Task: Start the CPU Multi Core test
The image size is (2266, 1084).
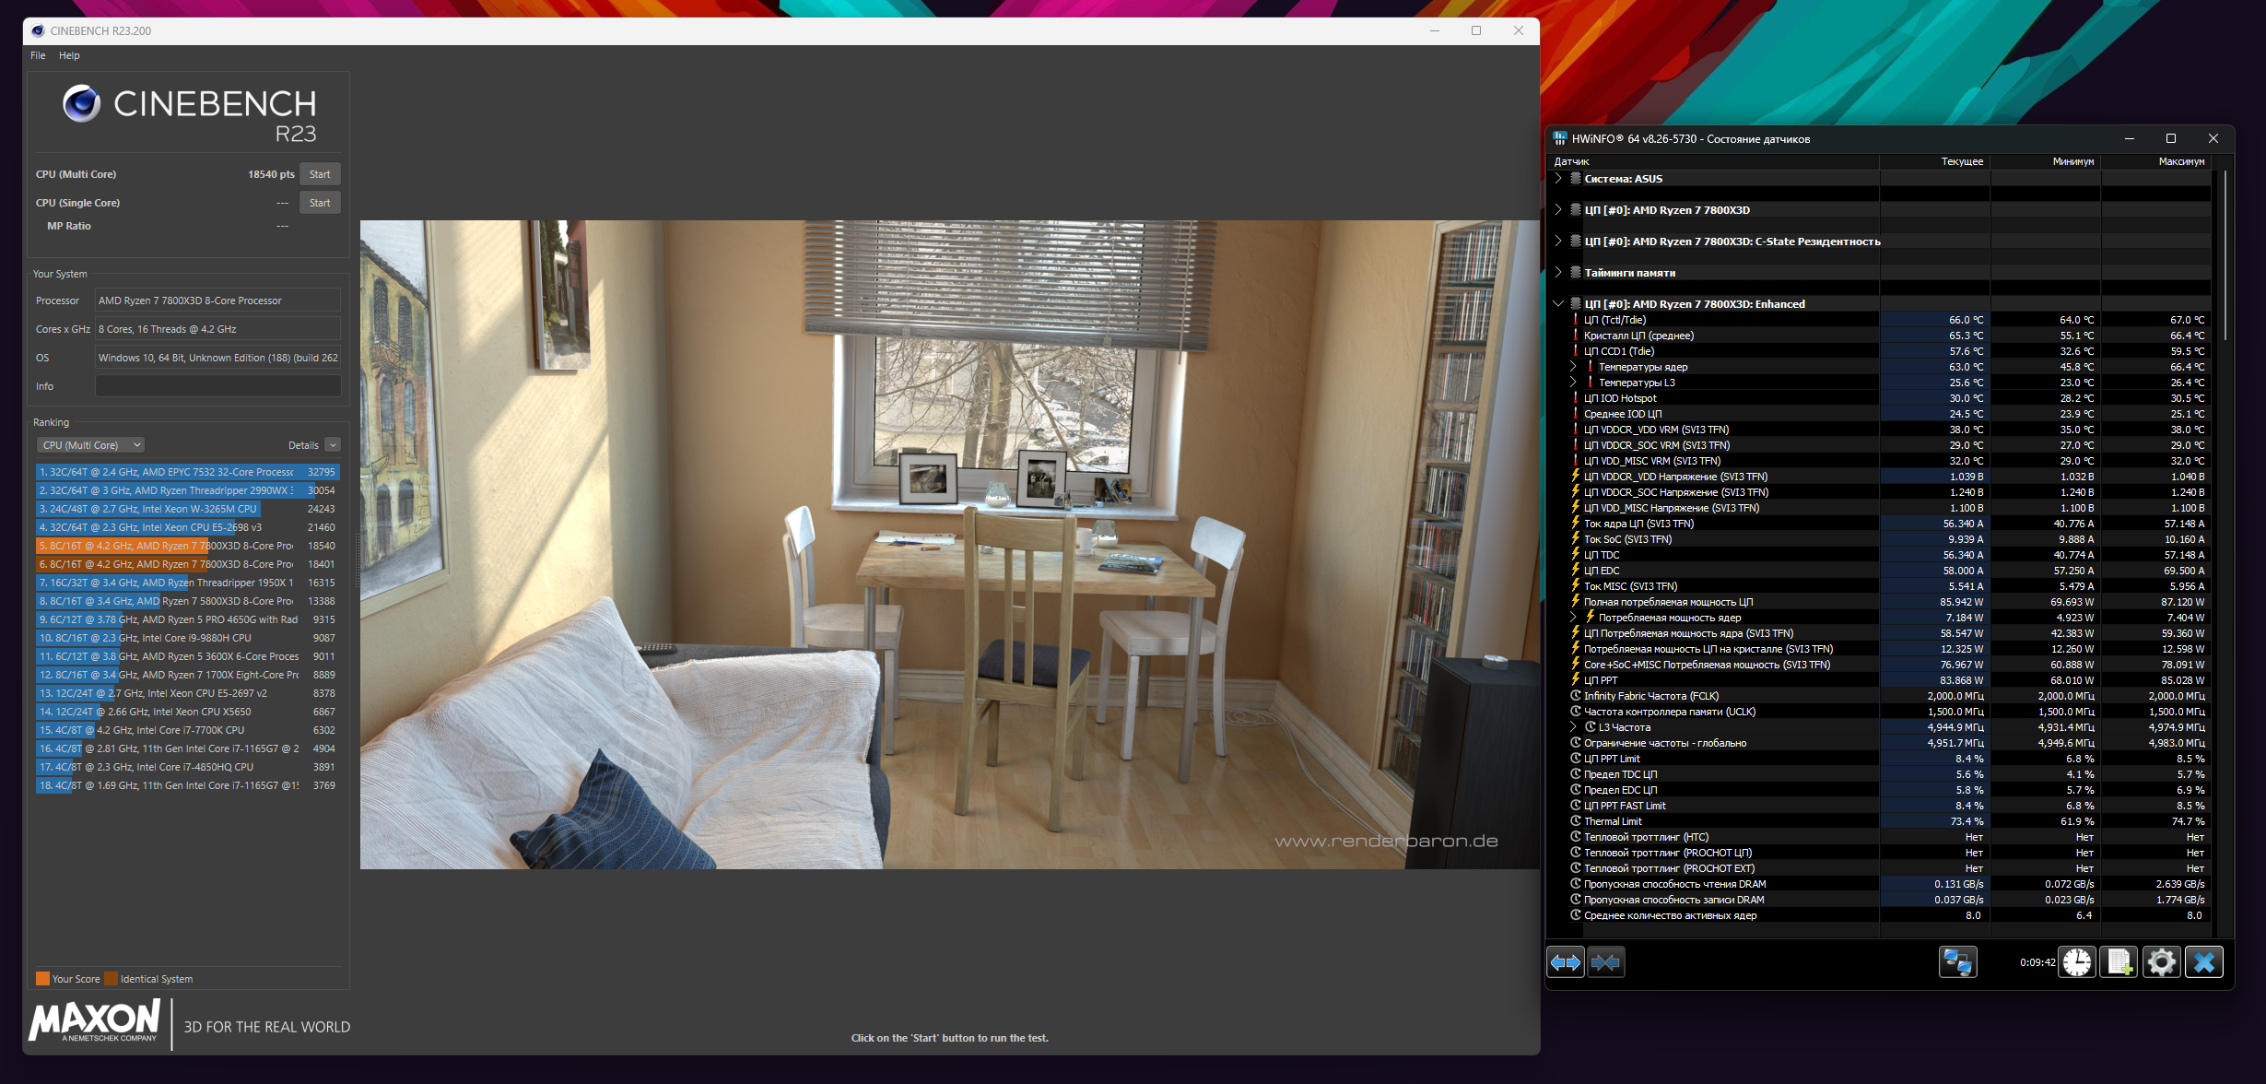Action: click(x=320, y=174)
